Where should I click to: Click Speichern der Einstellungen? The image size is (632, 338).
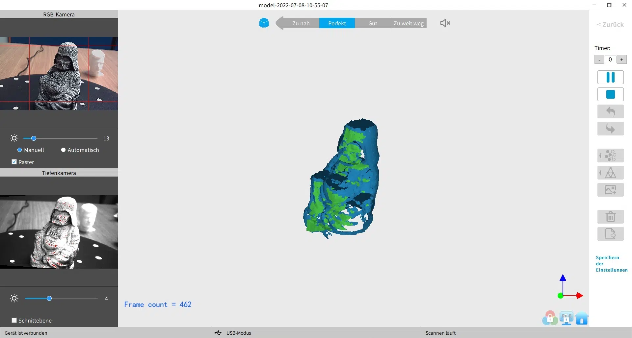611,264
